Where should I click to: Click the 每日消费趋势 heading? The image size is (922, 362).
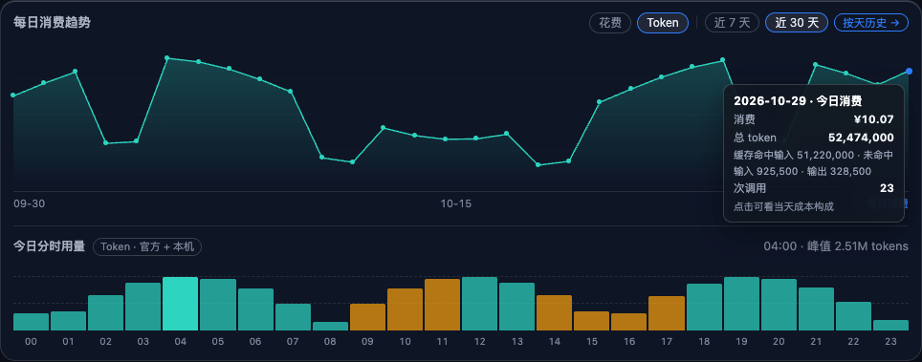click(52, 23)
